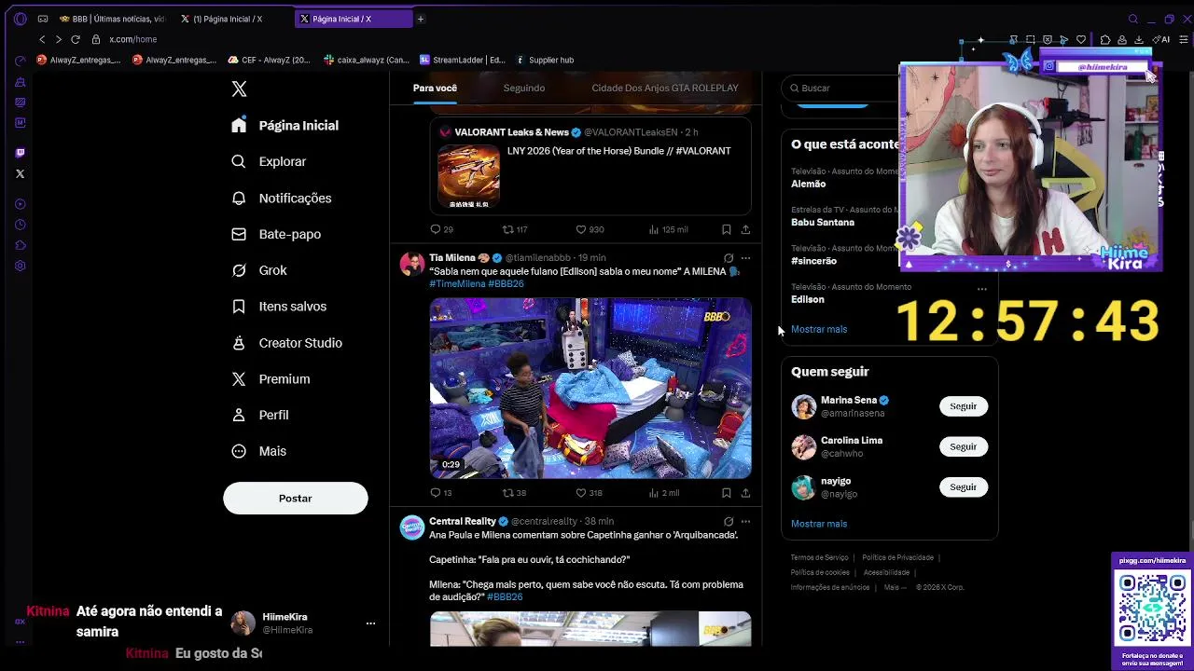Open X panel in the Opera sidebar
1194x671 pixels.
[x=20, y=173]
